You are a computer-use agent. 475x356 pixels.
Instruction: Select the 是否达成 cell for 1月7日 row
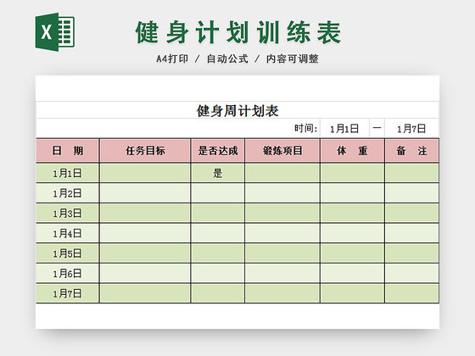click(218, 293)
